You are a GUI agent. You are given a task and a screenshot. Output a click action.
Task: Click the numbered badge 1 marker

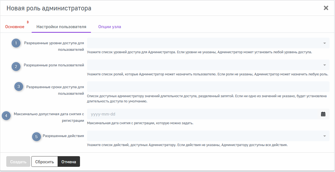coord(16,43)
